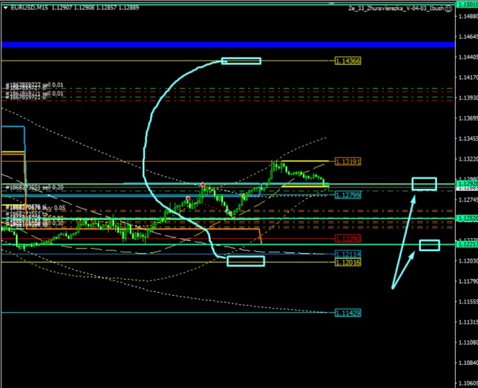Select the thick blue horizontal band
Screen dimensions: 478x388
216,45
